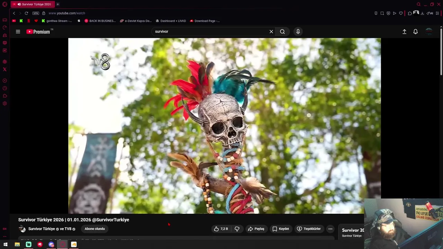
Task: Open the GX Corner gamepad icon in sidebar
Action: (5, 20)
